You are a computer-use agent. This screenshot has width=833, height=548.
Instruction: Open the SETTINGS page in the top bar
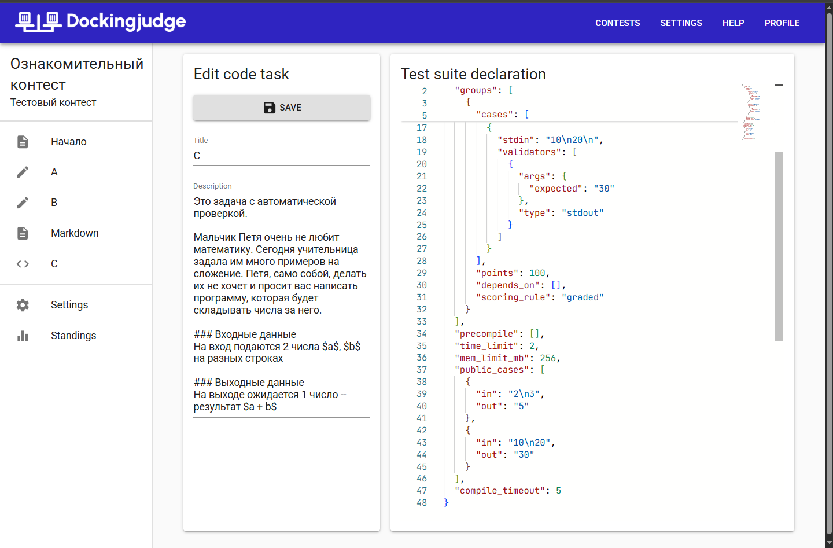[681, 23]
